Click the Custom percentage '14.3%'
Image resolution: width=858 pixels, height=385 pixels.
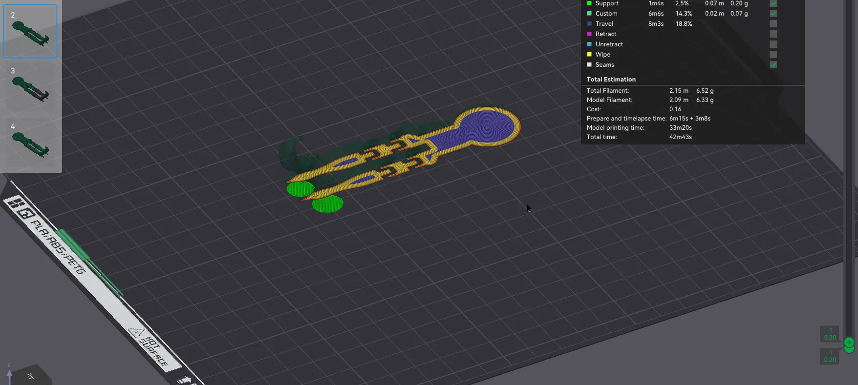(684, 14)
